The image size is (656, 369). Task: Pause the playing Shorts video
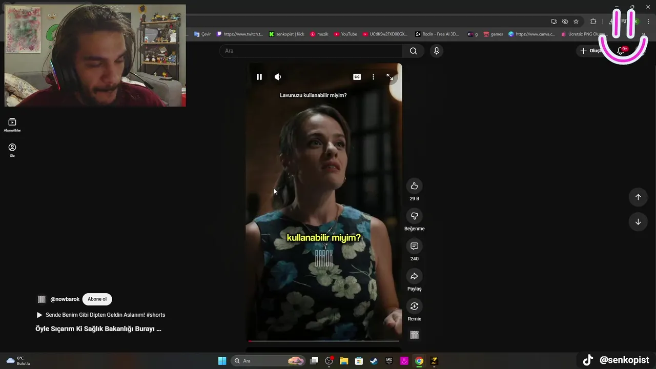[x=259, y=77]
